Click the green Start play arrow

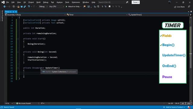[66, 7]
